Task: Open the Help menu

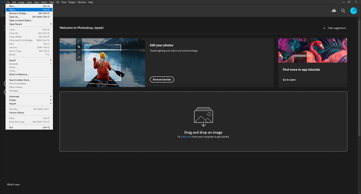Action: tap(91, 2)
